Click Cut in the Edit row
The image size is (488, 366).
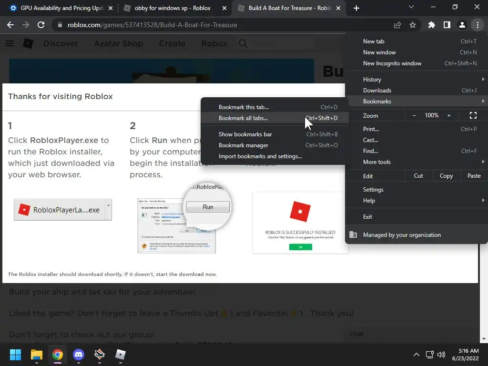(418, 176)
